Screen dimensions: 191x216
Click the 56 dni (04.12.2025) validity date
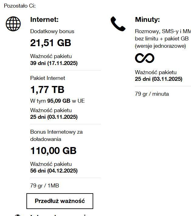coord(54,171)
